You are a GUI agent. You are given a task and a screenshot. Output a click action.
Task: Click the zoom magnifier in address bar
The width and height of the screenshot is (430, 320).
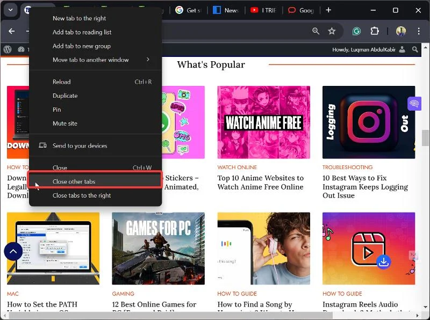[316, 31]
